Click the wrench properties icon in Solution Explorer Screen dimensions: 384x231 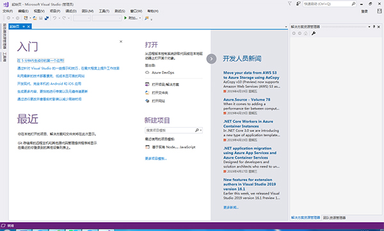(314, 33)
